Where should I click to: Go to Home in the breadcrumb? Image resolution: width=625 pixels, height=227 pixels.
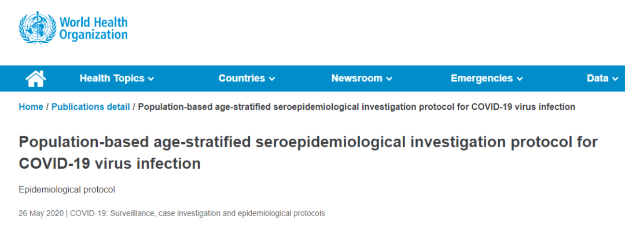[31, 107]
